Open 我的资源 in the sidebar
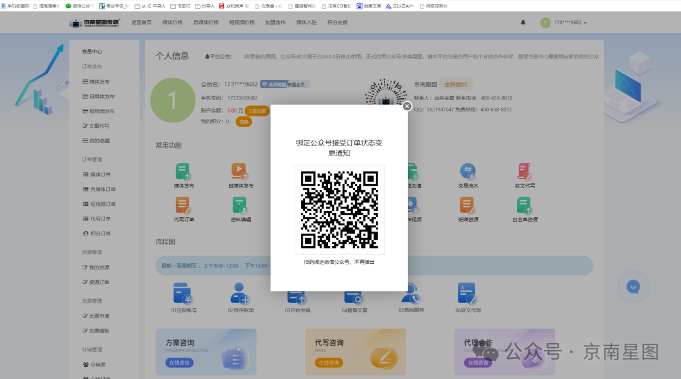Screen dimensions: 681x379 [x=96, y=267]
